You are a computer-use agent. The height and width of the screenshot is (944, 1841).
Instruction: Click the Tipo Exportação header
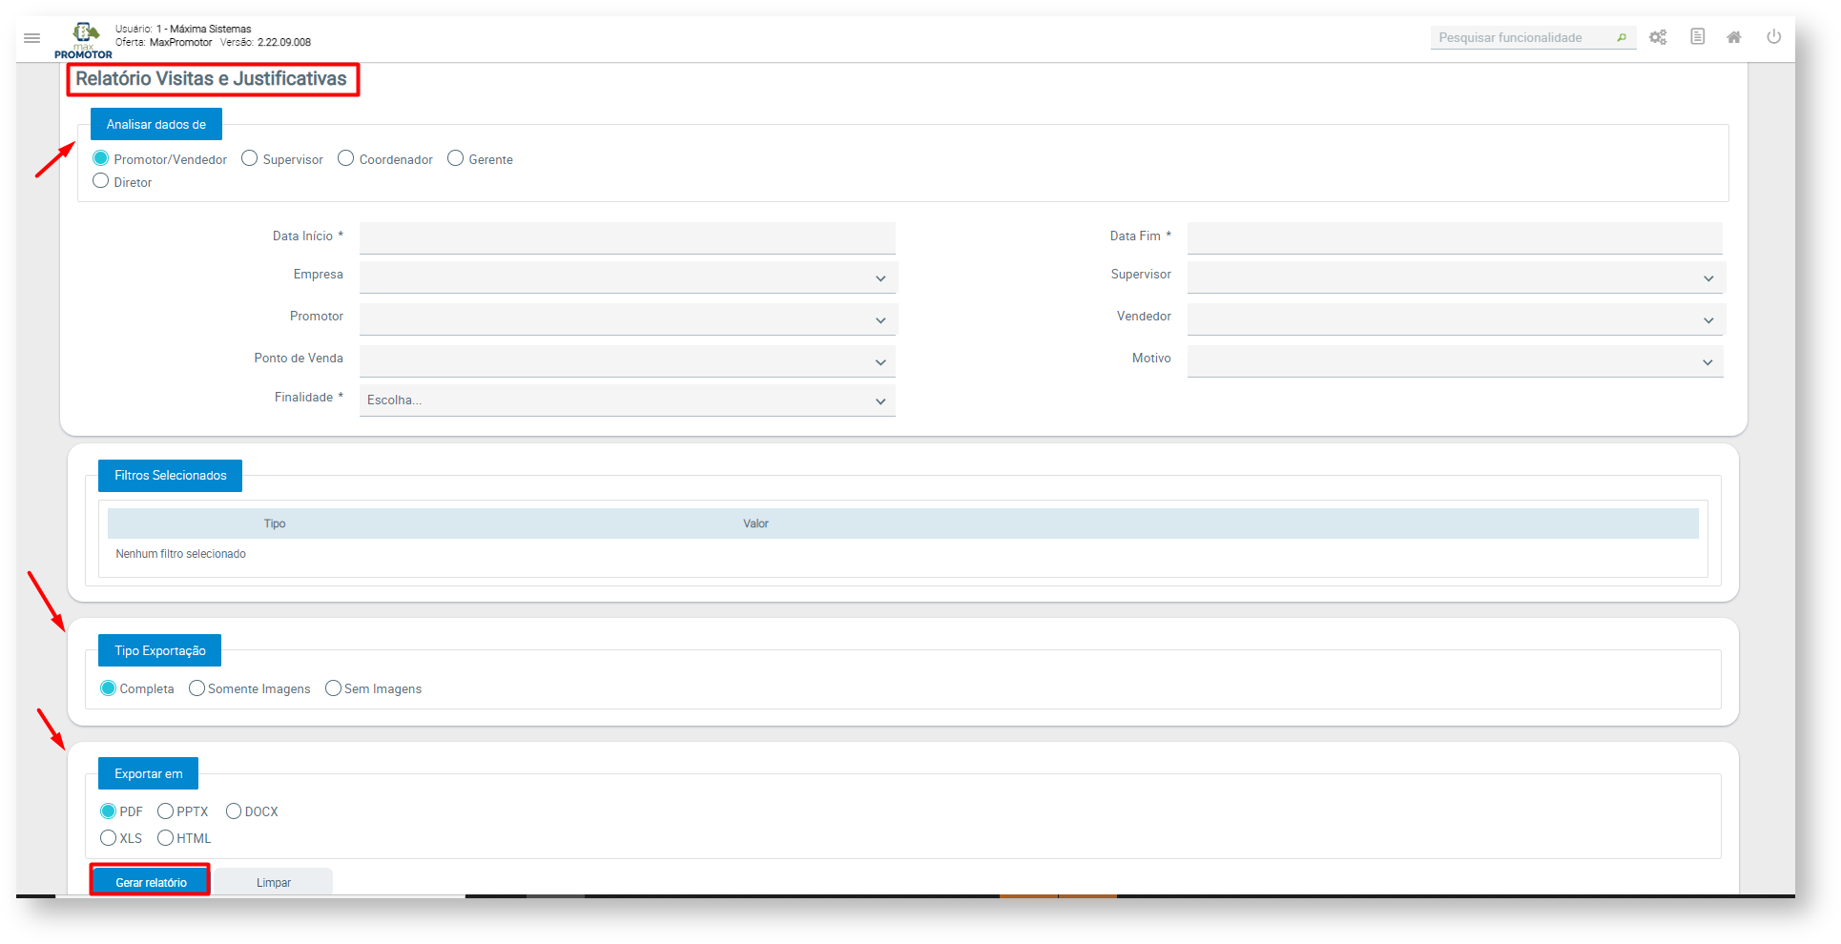160,650
